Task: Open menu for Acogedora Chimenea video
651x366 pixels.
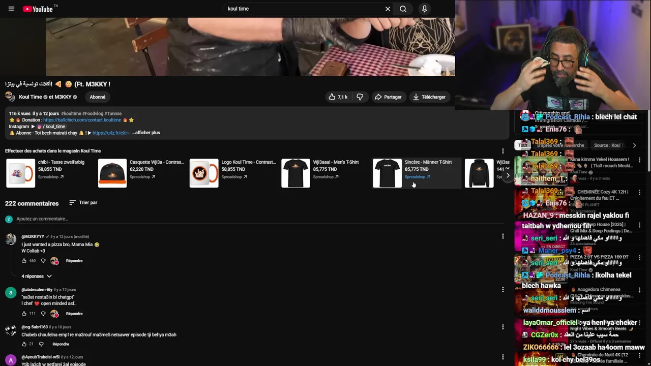Action: point(639,290)
